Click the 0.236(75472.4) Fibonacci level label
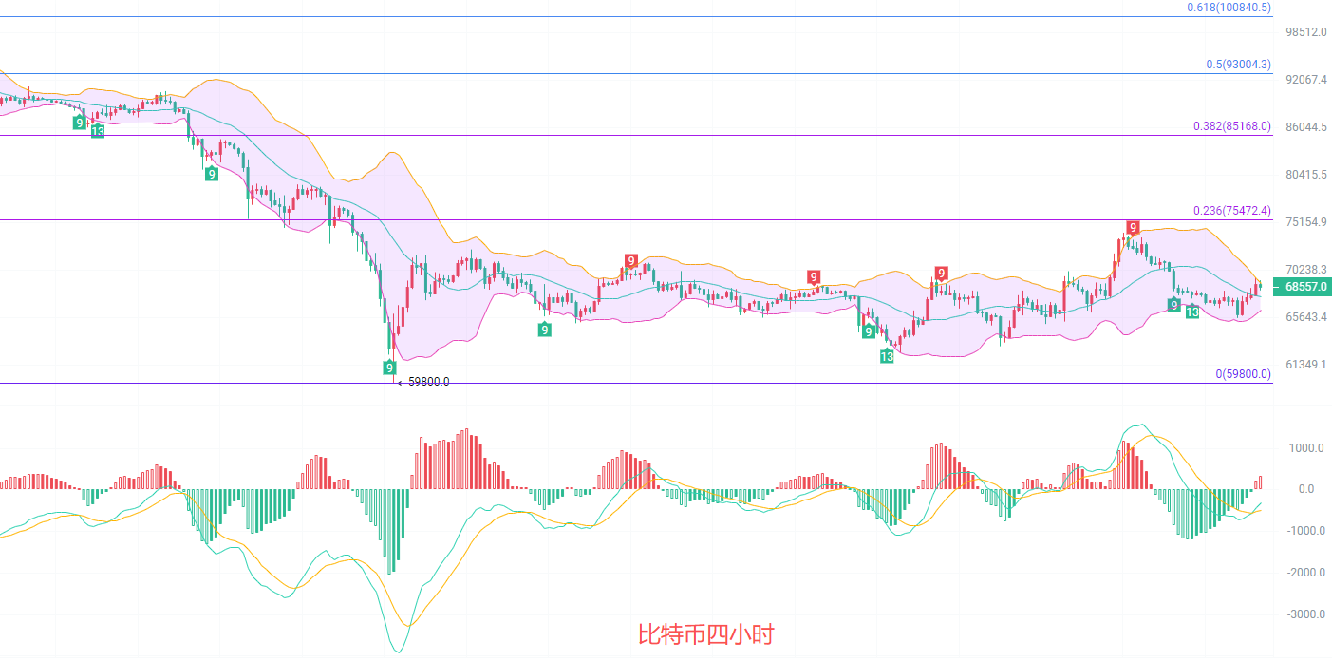 coord(1231,211)
